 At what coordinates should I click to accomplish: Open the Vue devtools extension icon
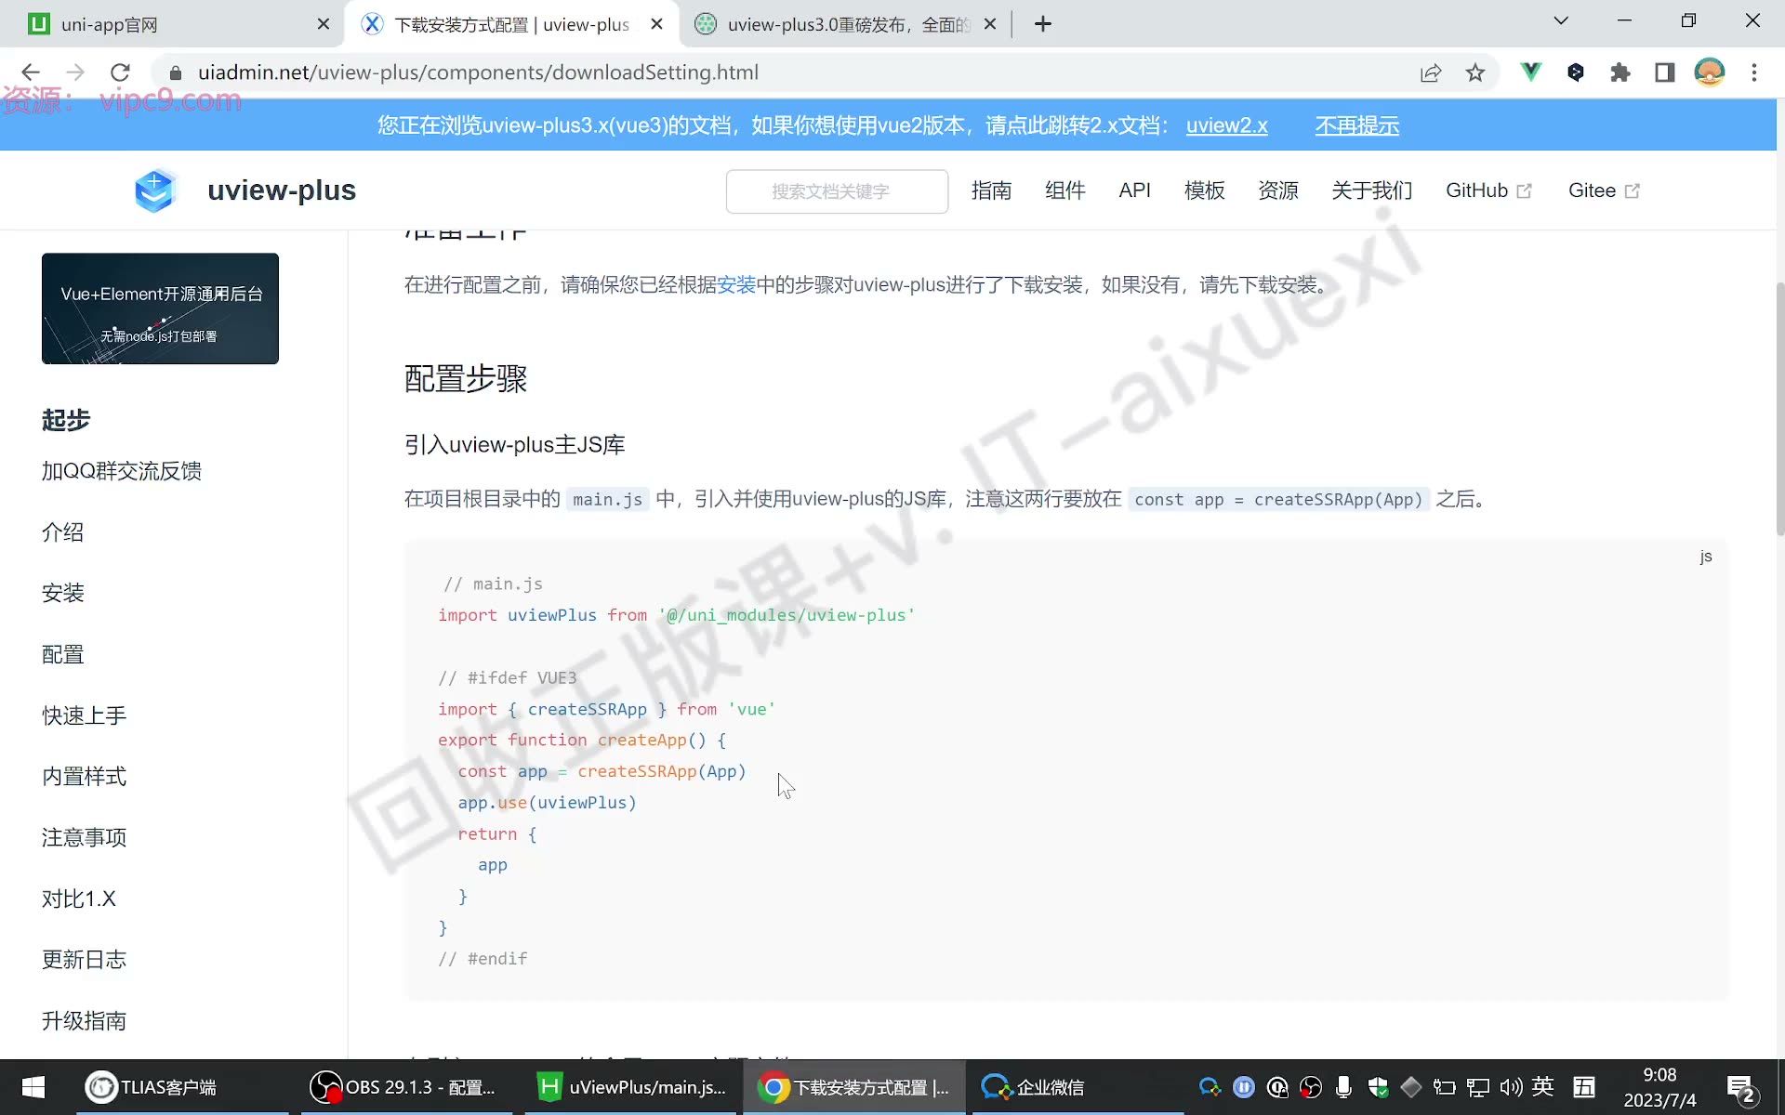[x=1530, y=72]
